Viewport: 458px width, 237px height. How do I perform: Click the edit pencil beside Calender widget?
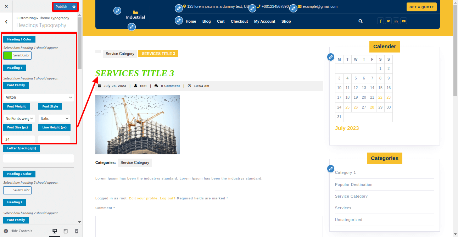(330, 57)
